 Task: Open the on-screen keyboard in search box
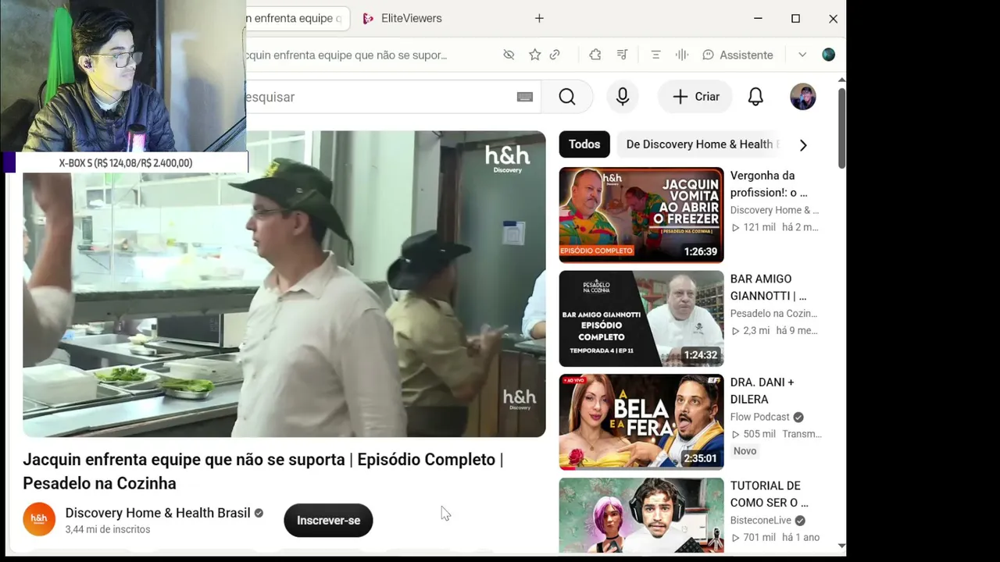[525, 97]
